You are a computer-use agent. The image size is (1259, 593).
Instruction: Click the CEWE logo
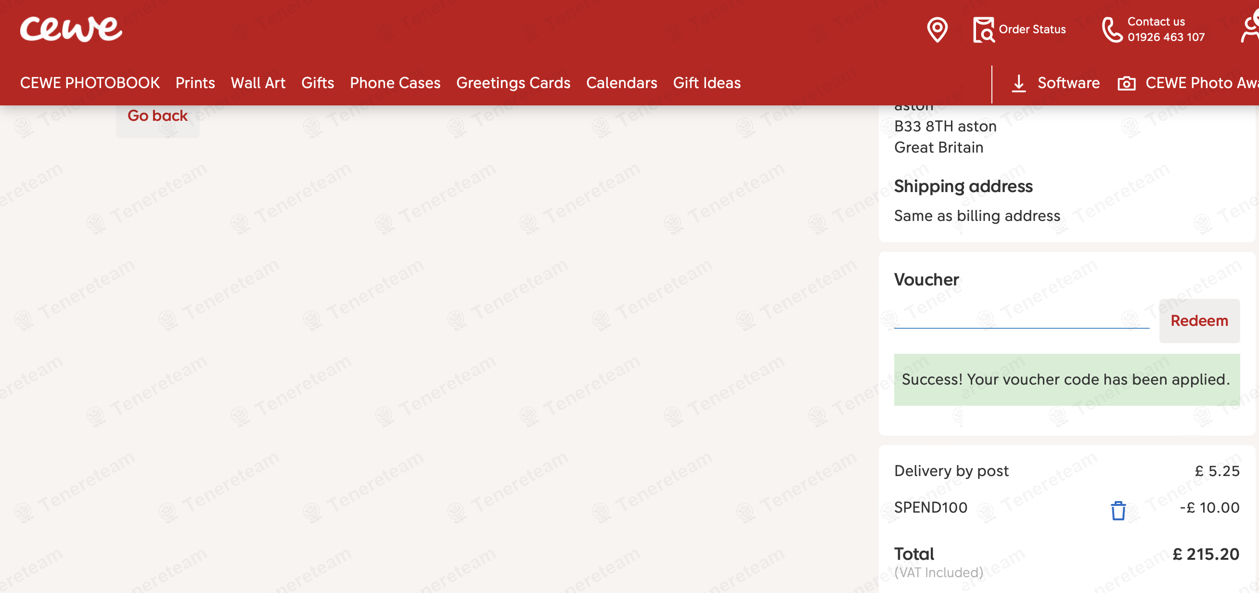[71, 29]
